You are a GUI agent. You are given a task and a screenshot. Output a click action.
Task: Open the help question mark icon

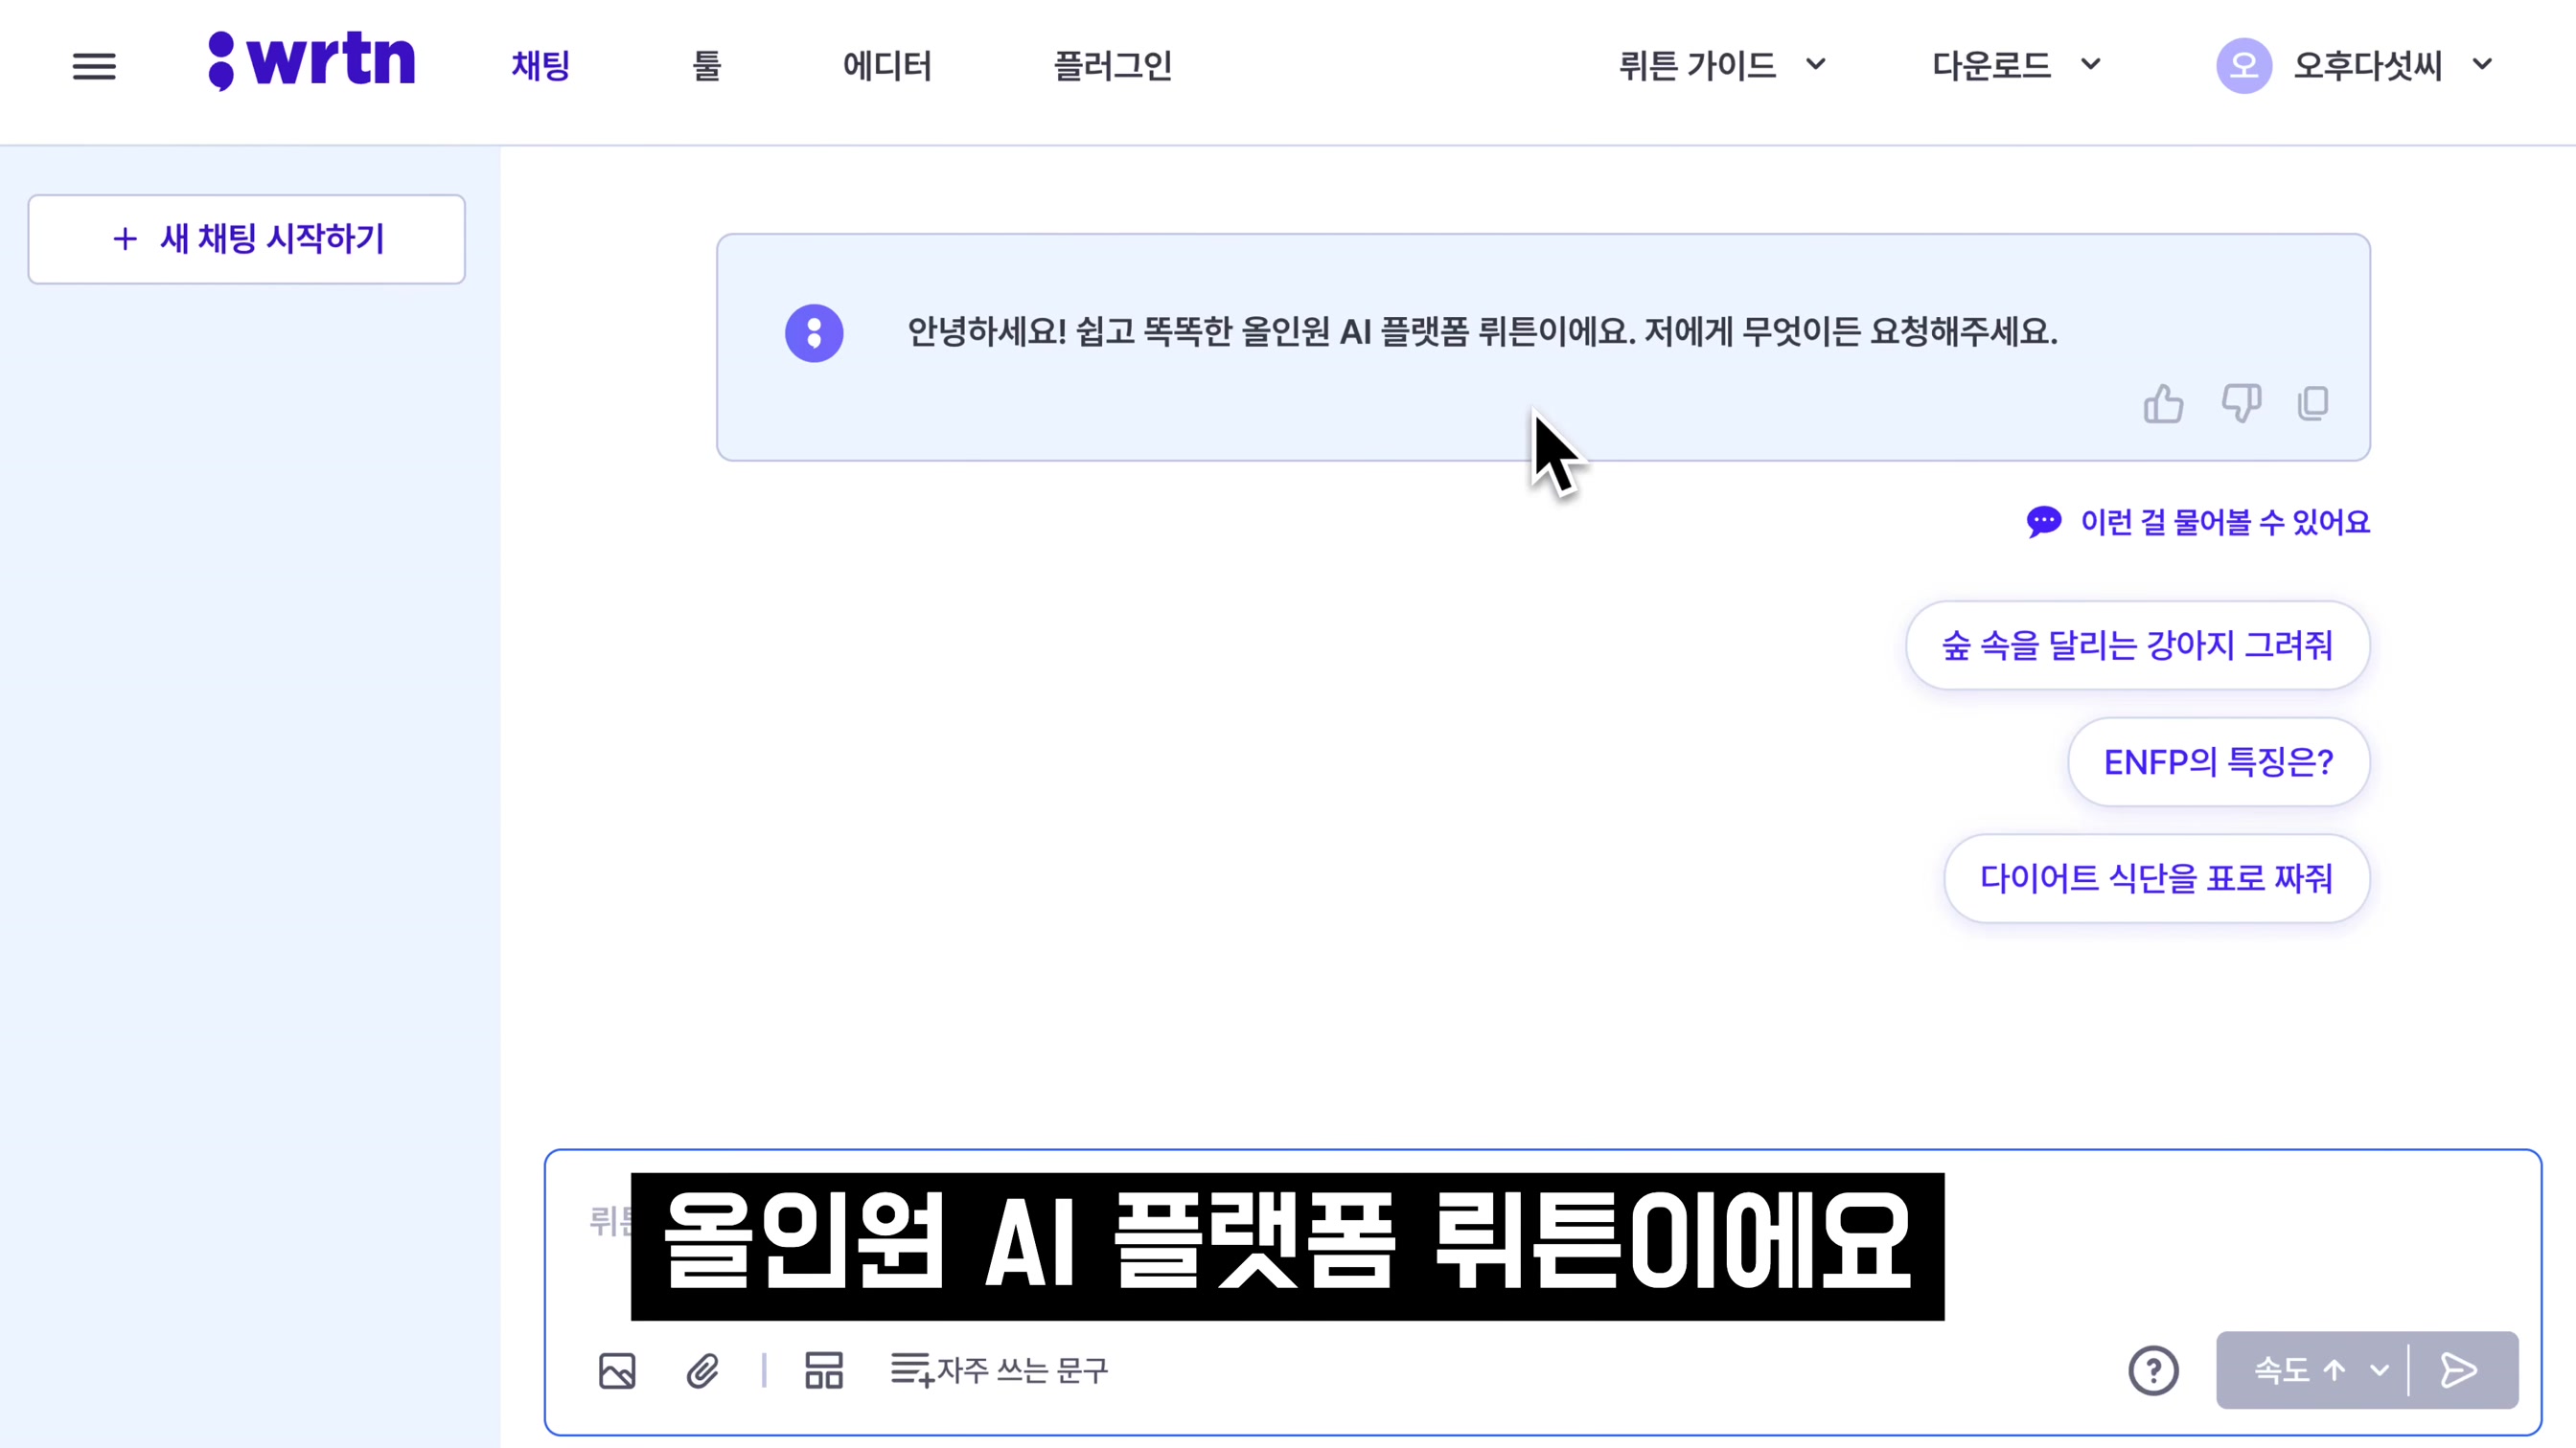click(x=2153, y=1371)
